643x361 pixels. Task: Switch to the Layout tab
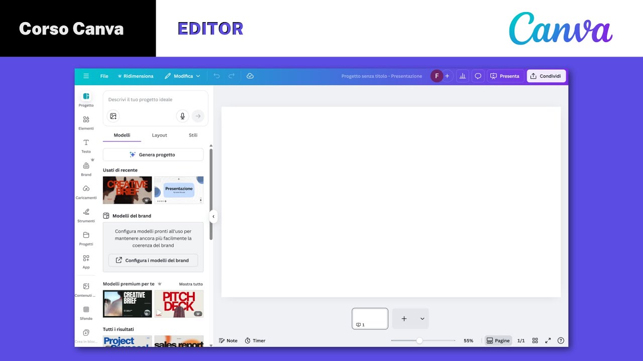coord(159,135)
